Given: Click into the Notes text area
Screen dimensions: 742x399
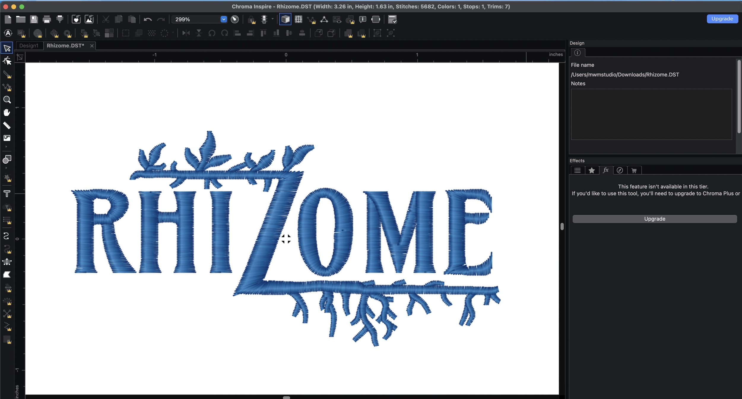Looking at the screenshot, I should coord(651,114).
